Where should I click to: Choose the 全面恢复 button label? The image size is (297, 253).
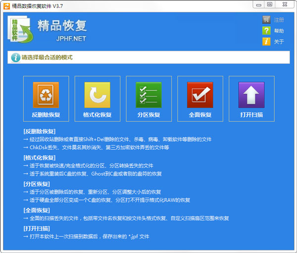(x=200, y=115)
